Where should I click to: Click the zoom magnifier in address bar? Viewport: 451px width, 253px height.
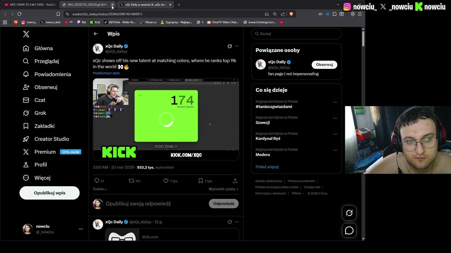(275, 14)
